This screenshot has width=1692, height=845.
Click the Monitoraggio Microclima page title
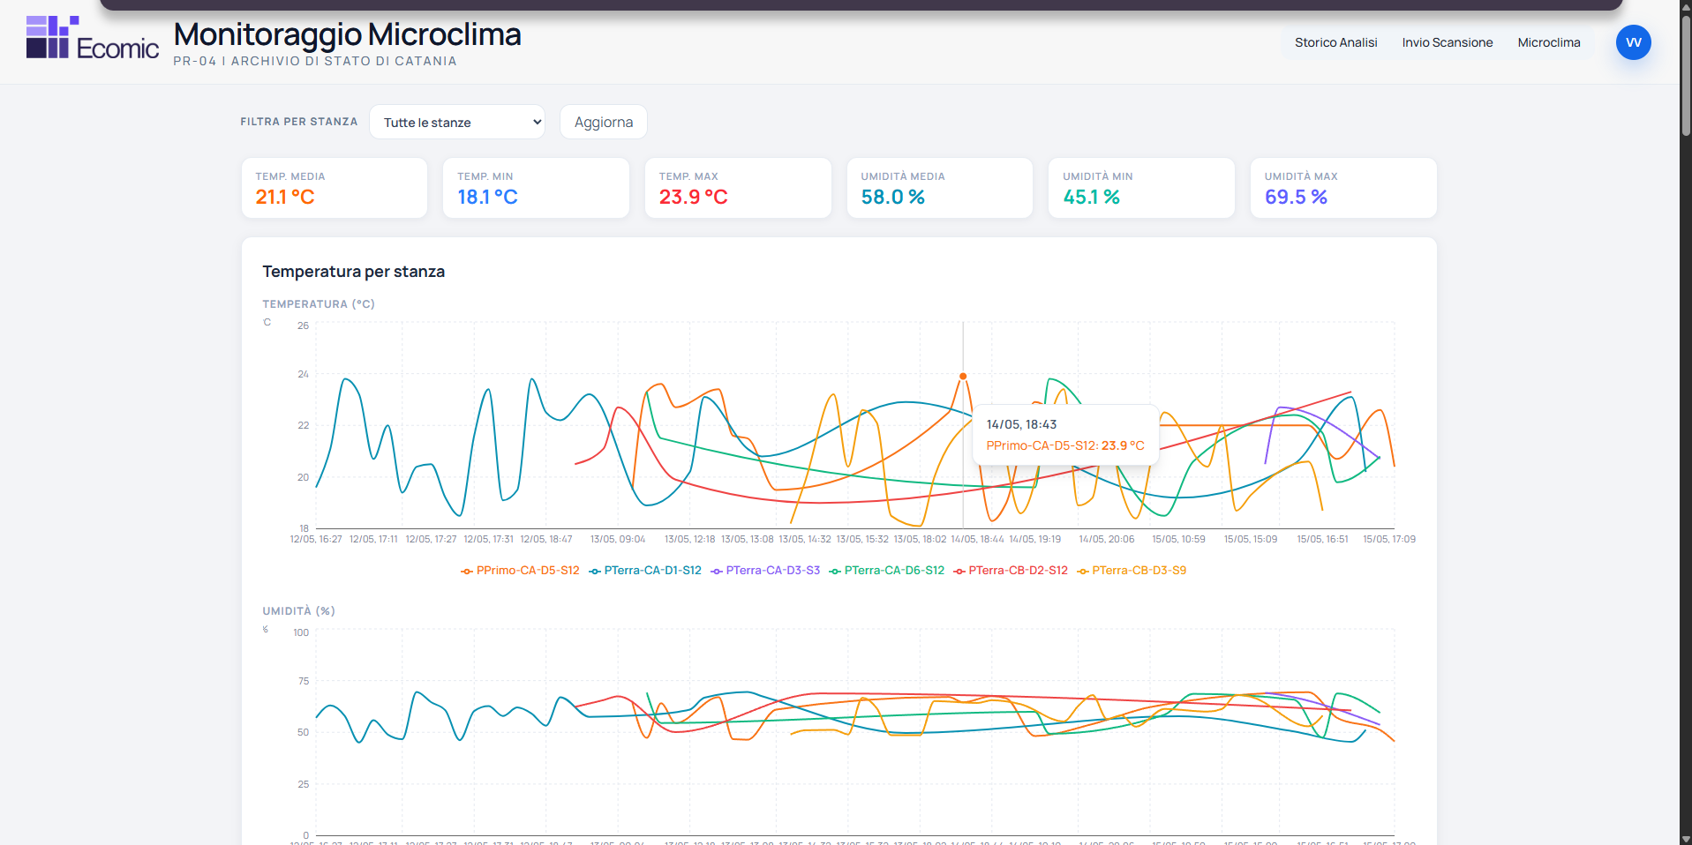347,34
